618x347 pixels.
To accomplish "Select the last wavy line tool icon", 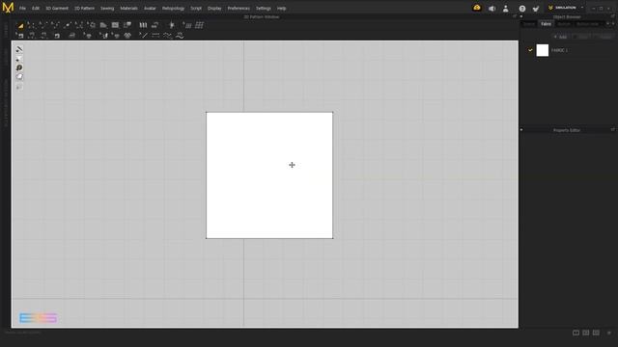I will click(180, 36).
